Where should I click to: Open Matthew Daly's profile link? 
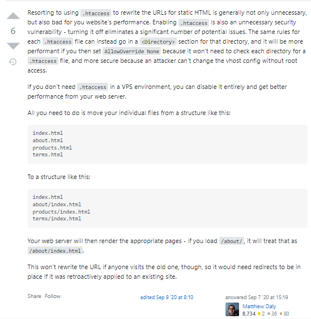click(x=259, y=306)
